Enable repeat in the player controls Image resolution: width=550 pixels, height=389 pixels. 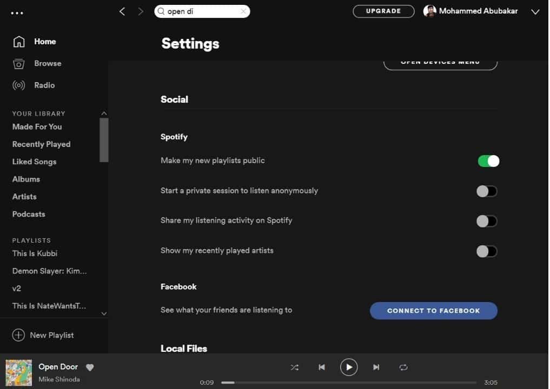pos(403,367)
